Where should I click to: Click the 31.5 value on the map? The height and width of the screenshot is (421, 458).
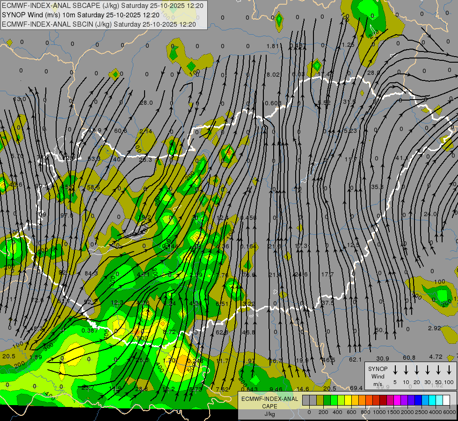(x=349, y=102)
